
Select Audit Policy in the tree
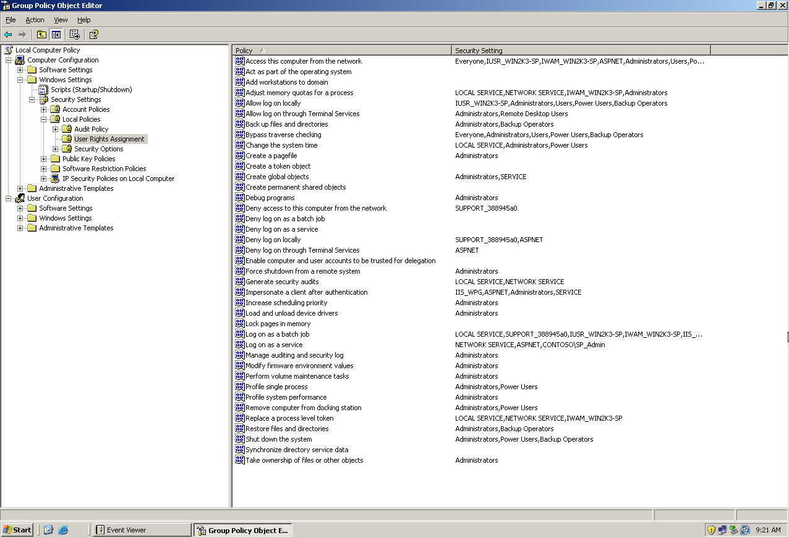(91, 129)
